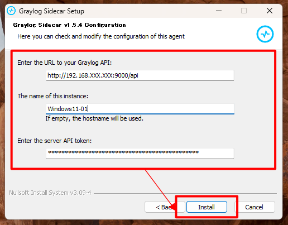Click "Nullsoft Install System v3.09-4" text
Image resolution: width=288 pixels, height=225 pixels.
click(50, 193)
